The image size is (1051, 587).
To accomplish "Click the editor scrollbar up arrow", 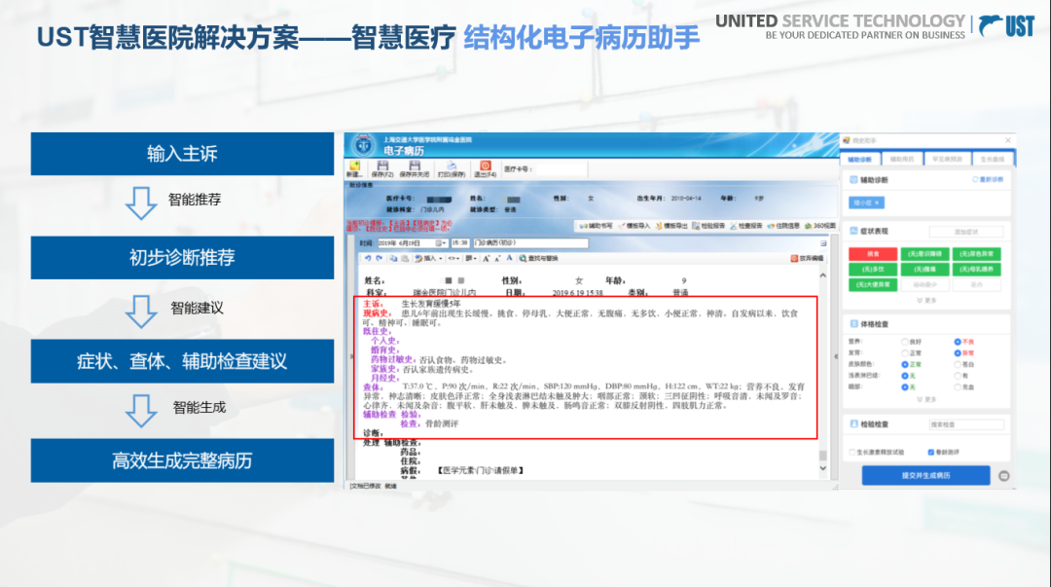I will coord(823,275).
